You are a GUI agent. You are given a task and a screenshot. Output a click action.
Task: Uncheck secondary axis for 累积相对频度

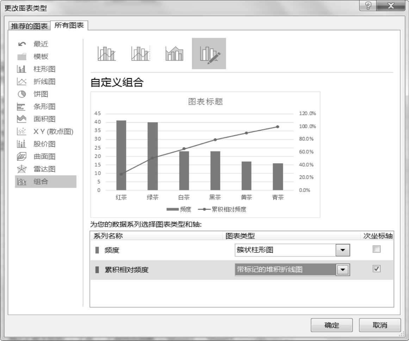click(377, 269)
